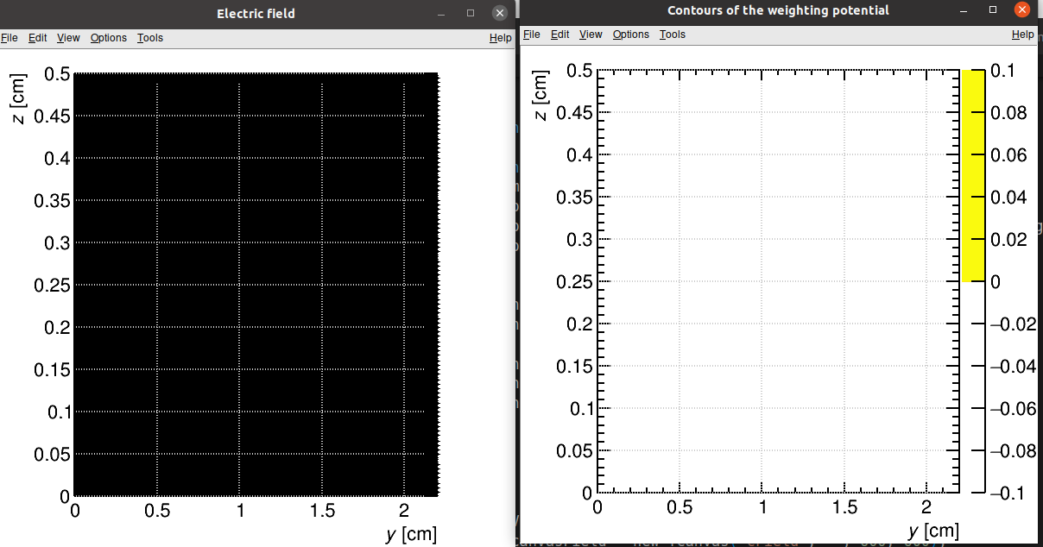Open File menu in Electric field window

pos(9,38)
